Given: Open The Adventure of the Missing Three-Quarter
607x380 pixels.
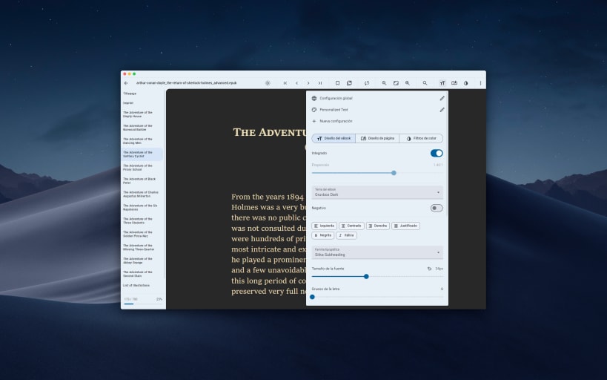Looking at the screenshot, I should point(142,247).
